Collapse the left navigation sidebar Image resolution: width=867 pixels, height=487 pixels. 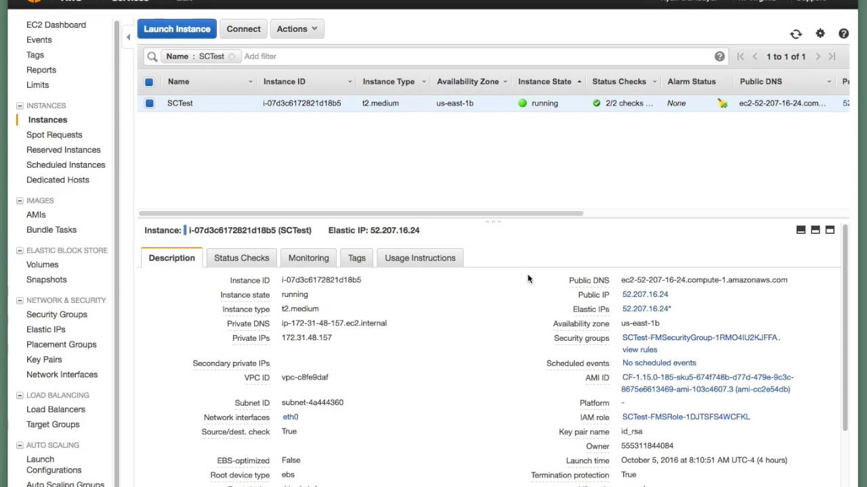click(x=128, y=37)
